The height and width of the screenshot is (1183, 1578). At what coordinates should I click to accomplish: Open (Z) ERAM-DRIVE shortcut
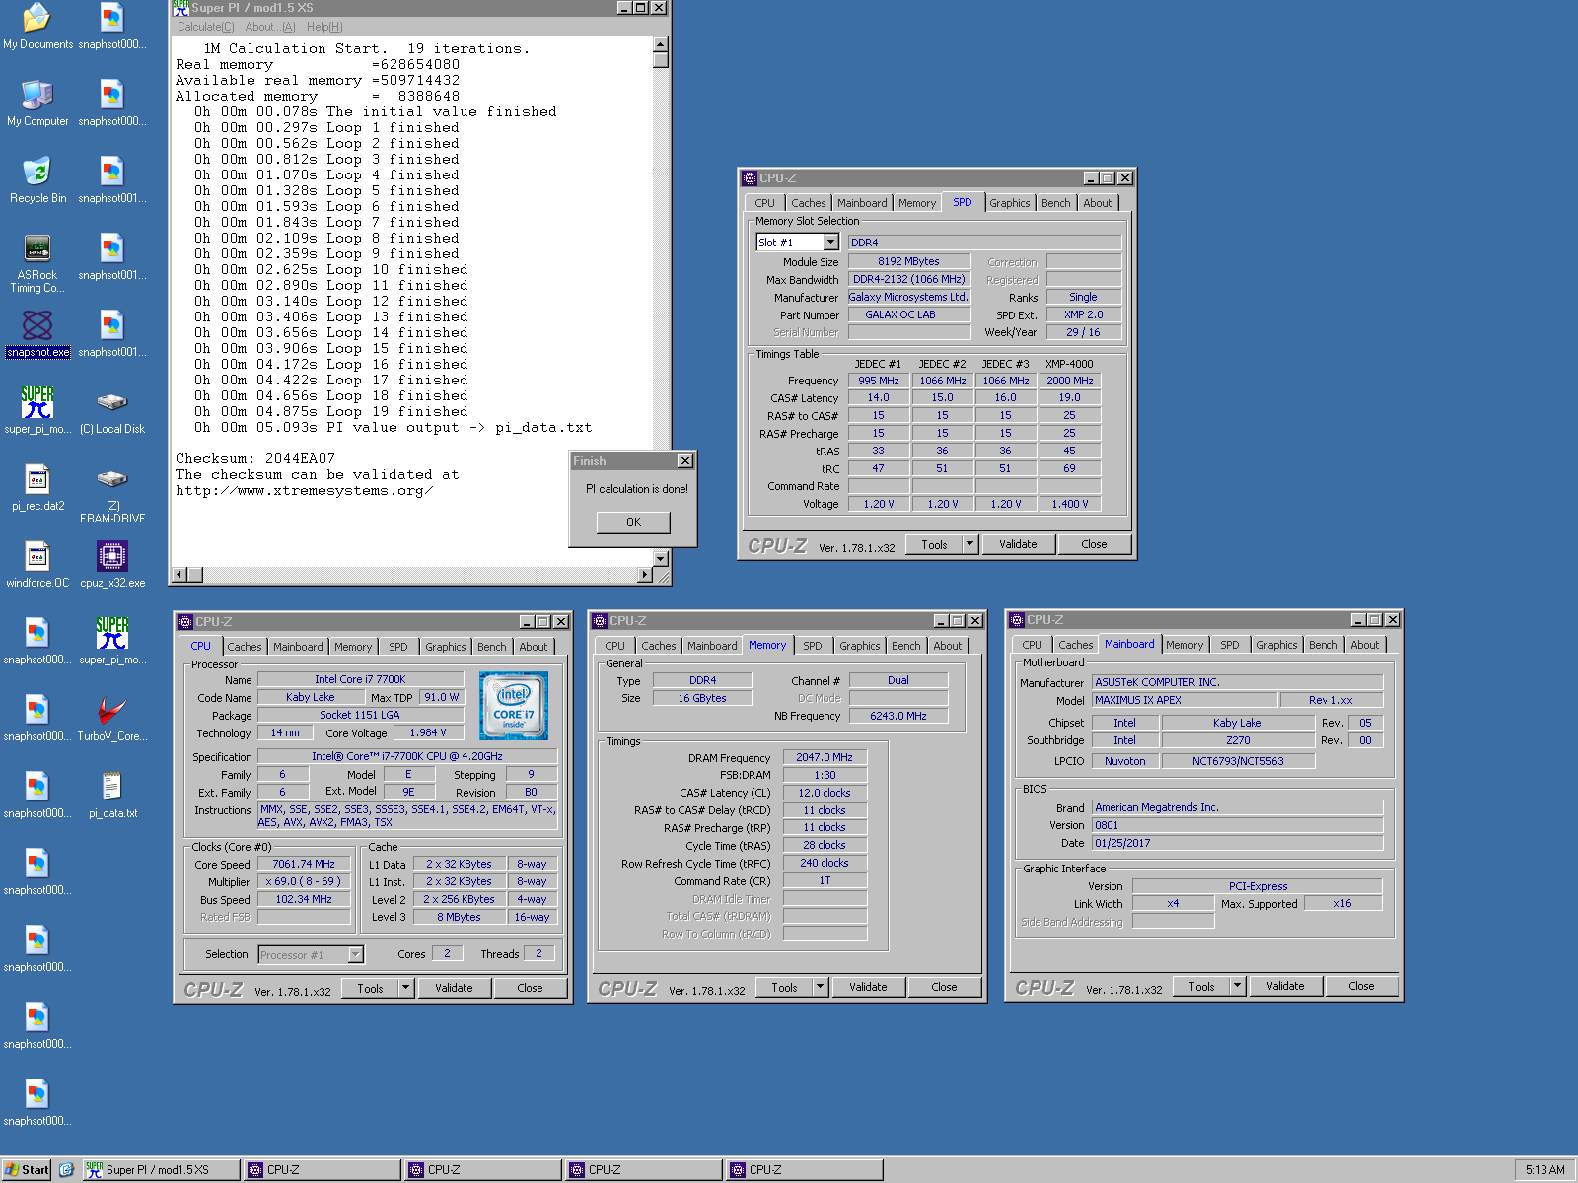(x=112, y=495)
